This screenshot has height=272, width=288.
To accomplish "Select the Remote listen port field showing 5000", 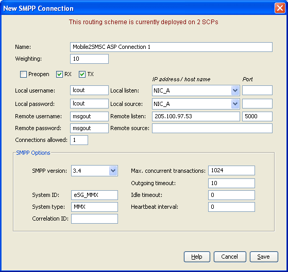I will [257, 116].
